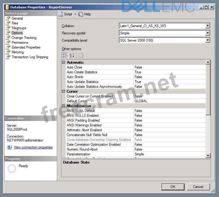Open the Files page
219x197 pixels.
click(15, 23)
